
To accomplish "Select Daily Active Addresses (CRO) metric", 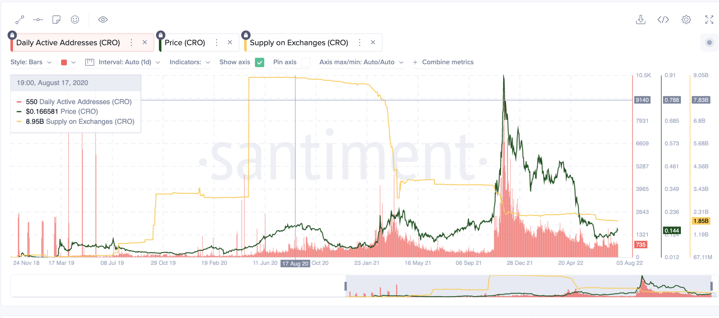I will pos(68,43).
